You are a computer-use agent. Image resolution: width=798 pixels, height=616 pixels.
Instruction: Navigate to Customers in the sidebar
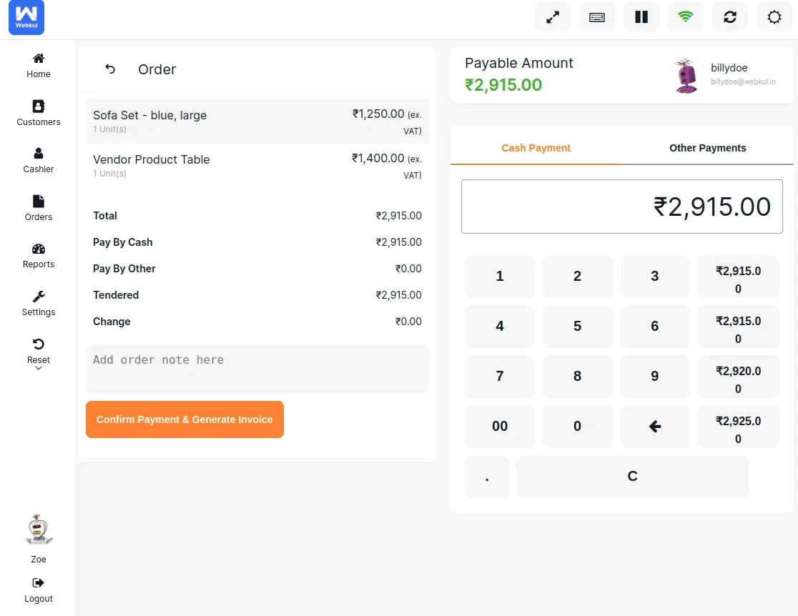(38, 111)
